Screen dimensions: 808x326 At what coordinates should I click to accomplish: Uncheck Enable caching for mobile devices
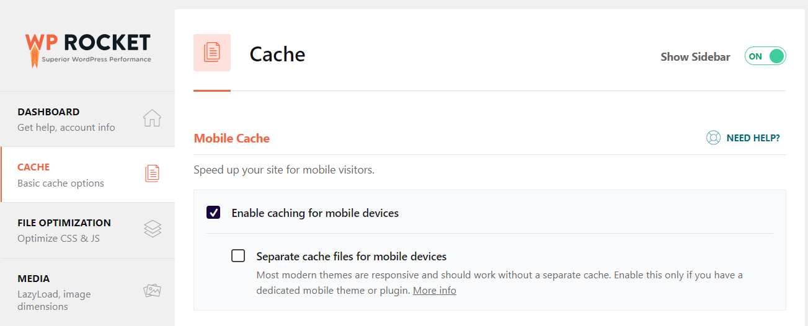click(213, 213)
